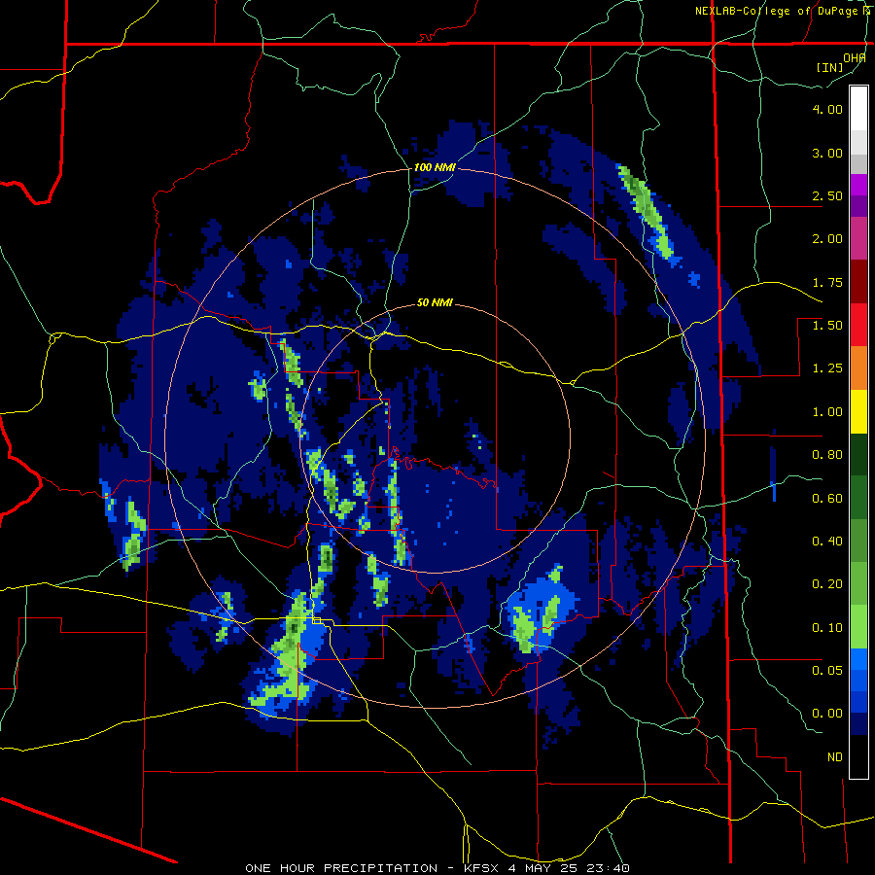Click the 50 NMI range ring label
The width and height of the screenshot is (875, 875).
click(x=435, y=302)
